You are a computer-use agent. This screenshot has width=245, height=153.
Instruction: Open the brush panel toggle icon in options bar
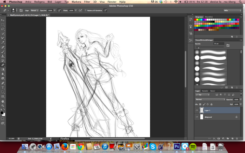[x=21, y=10]
